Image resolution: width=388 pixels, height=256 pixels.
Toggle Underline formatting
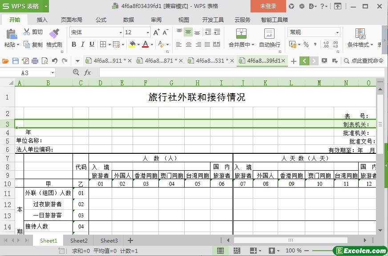tap(92, 44)
